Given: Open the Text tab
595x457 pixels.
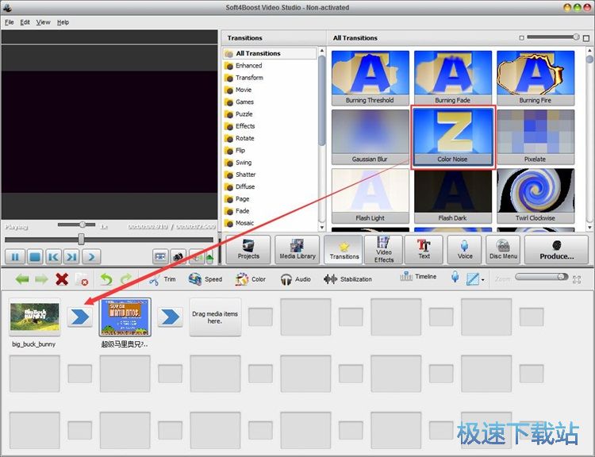Looking at the screenshot, I should coord(424,249).
